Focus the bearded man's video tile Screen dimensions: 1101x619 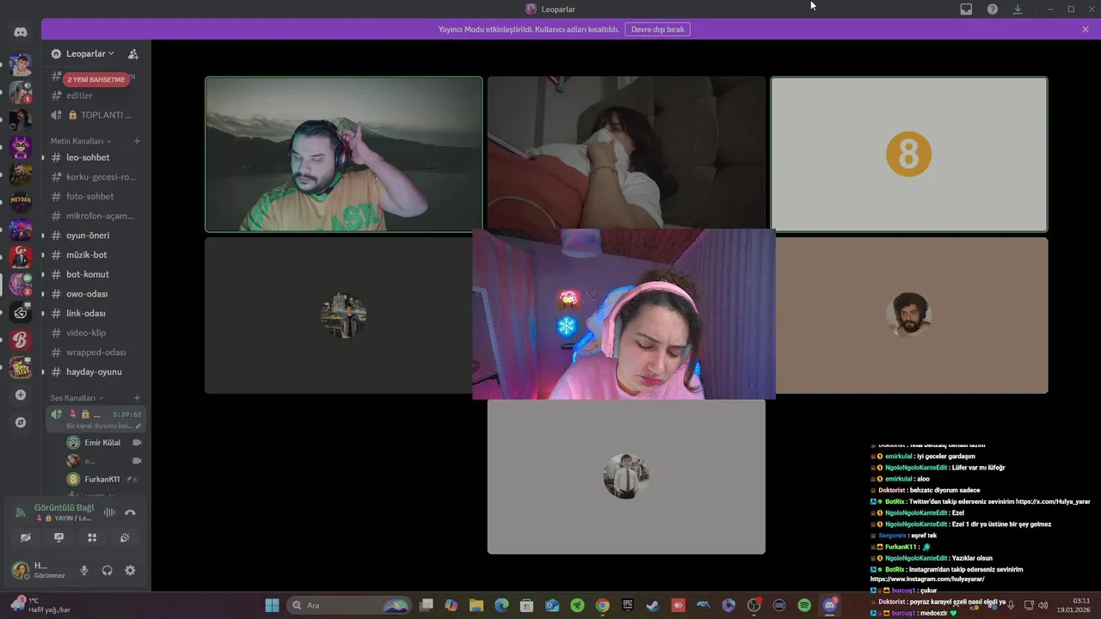coord(343,155)
